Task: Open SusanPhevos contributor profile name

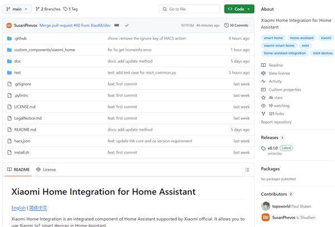Action: click(x=284, y=218)
